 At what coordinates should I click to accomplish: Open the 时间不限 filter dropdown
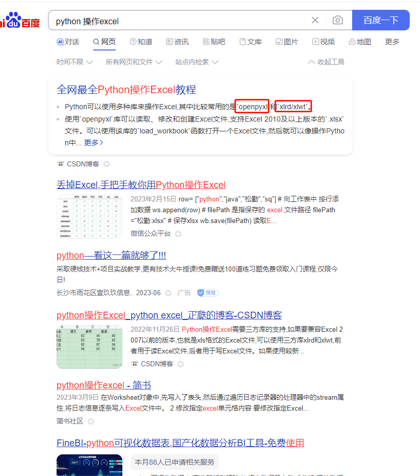pos(71,61)
